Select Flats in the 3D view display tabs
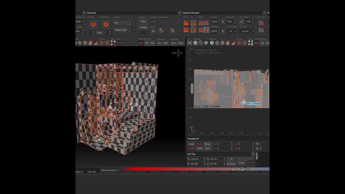Screen dimensions: 345x194 152,43
